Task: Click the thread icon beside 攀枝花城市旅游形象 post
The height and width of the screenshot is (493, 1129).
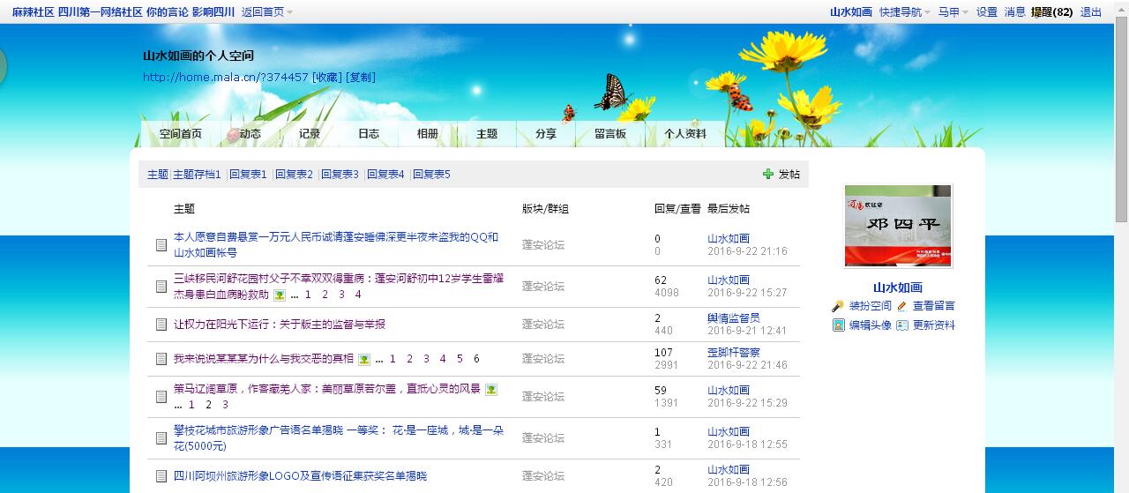Action: 161,438
